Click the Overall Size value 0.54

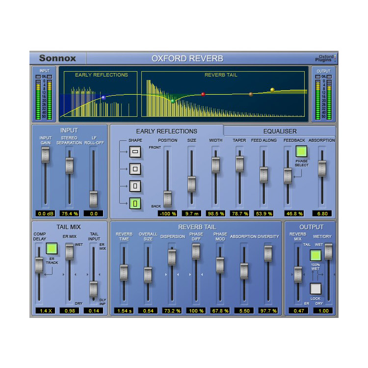[x=148, y=311]
